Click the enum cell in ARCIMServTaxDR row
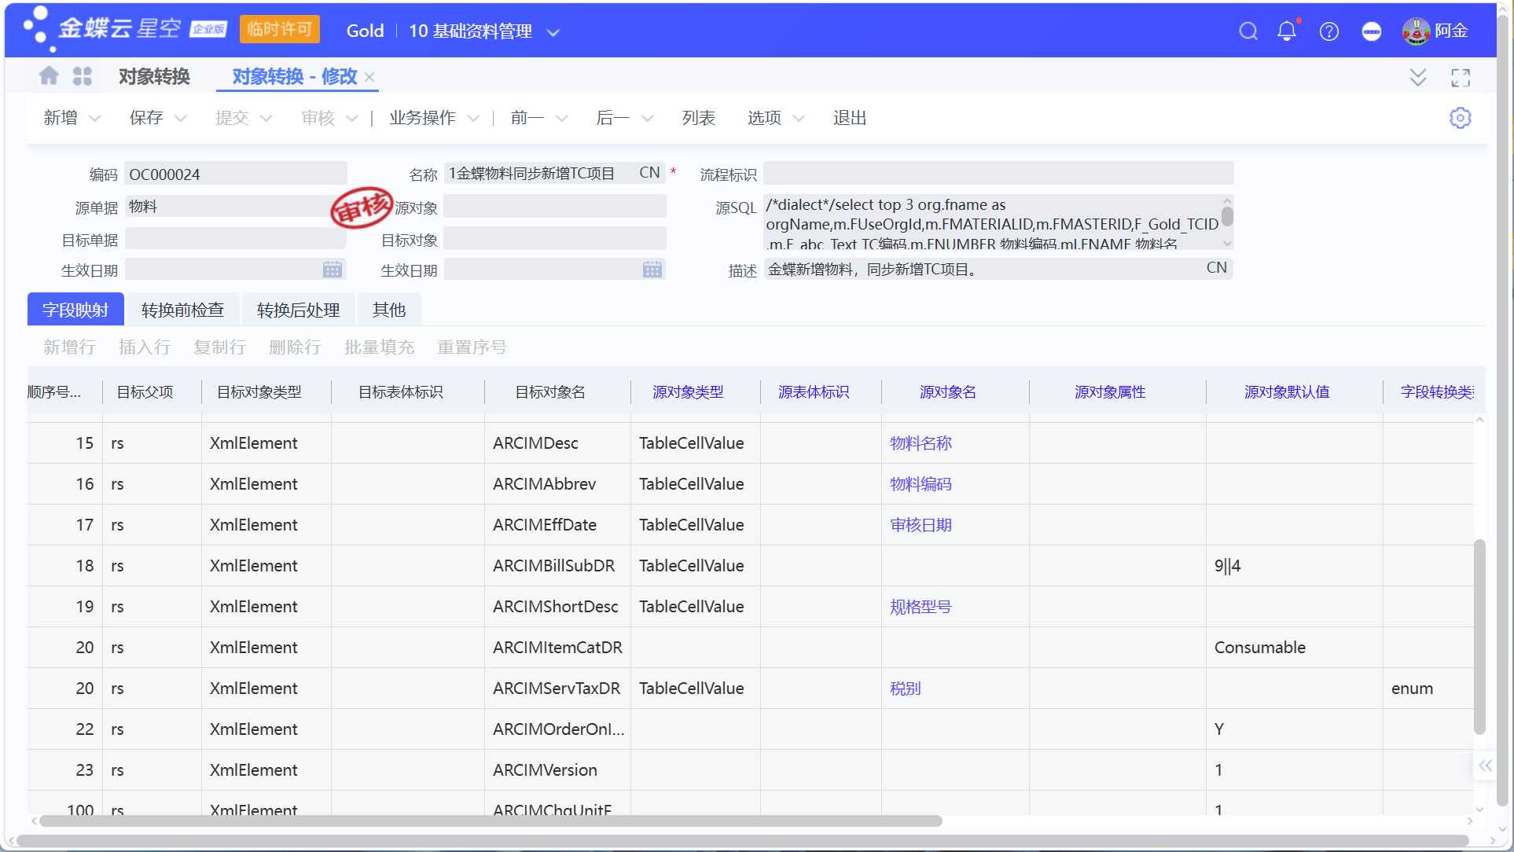The image size is (1514, 852). (x=1428, y=689)
